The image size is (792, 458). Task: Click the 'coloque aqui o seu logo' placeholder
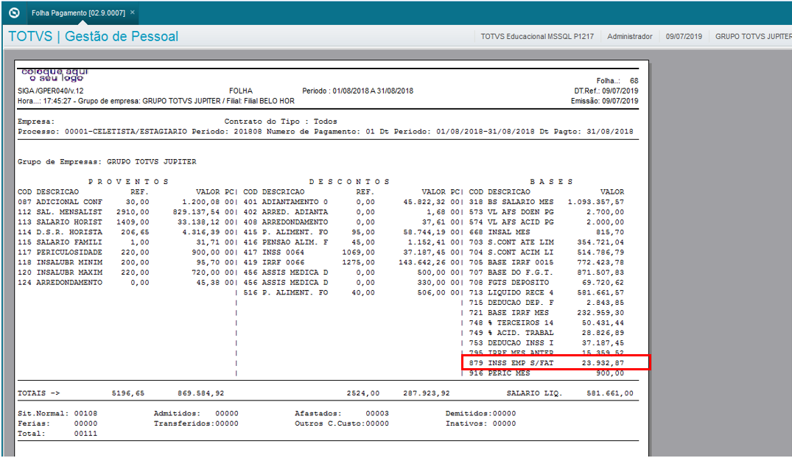point(55,74)
